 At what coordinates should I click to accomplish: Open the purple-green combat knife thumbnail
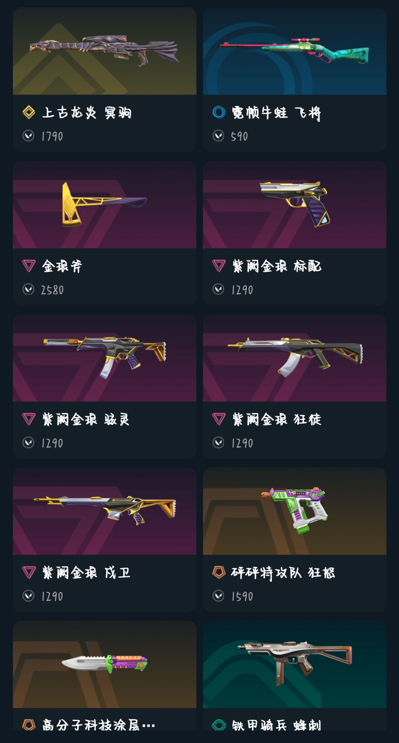pyautogui.click(x=105, y=664)
